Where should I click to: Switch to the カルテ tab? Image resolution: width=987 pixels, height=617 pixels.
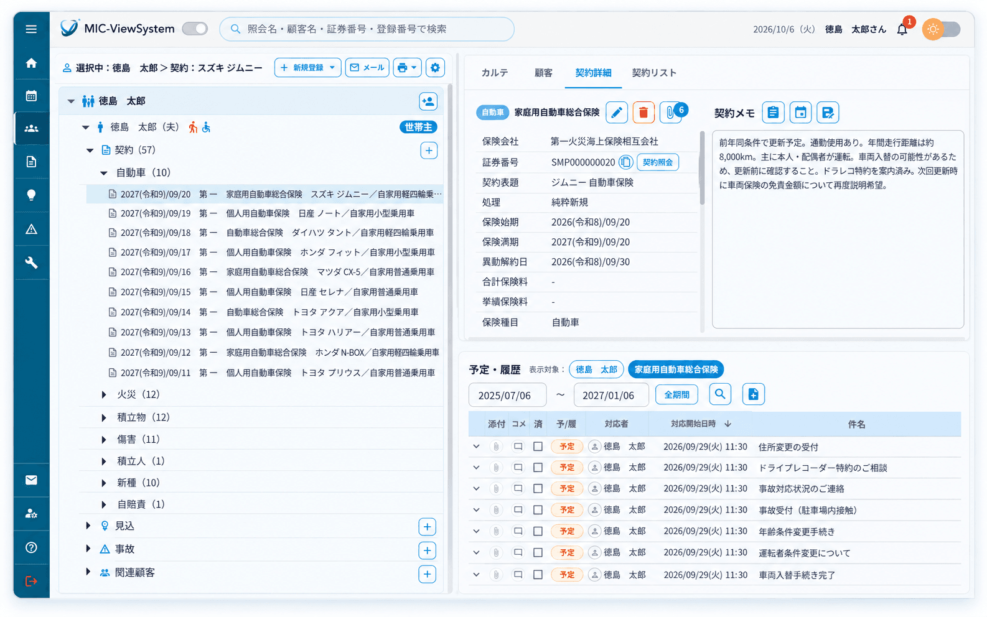coord(495,73)
